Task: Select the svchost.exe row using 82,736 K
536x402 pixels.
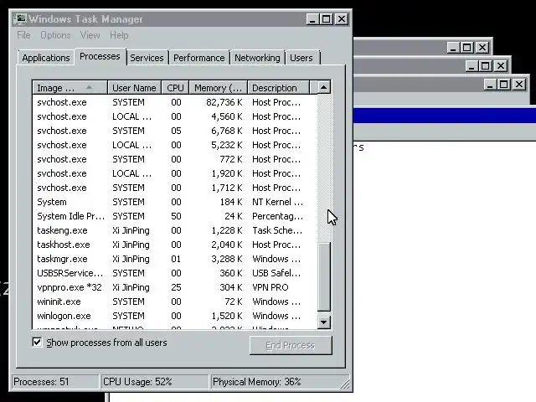Action: point(174,102)
